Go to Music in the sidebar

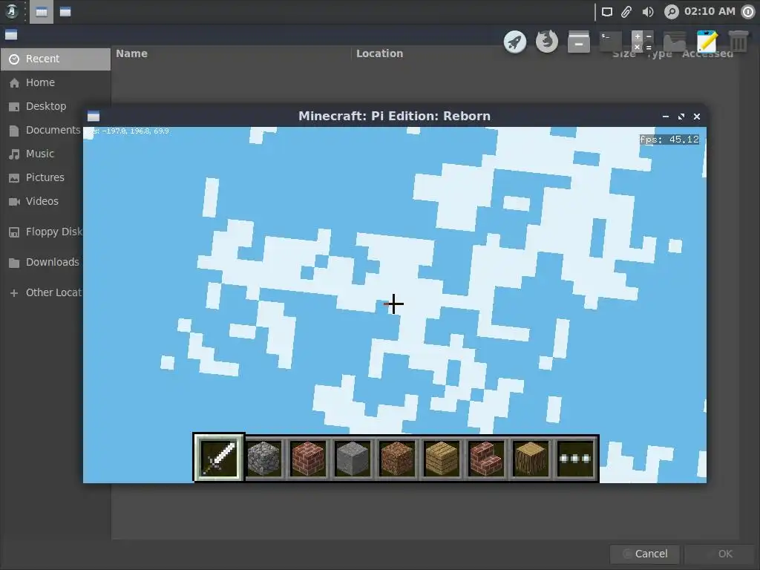[x=42, y=154]
